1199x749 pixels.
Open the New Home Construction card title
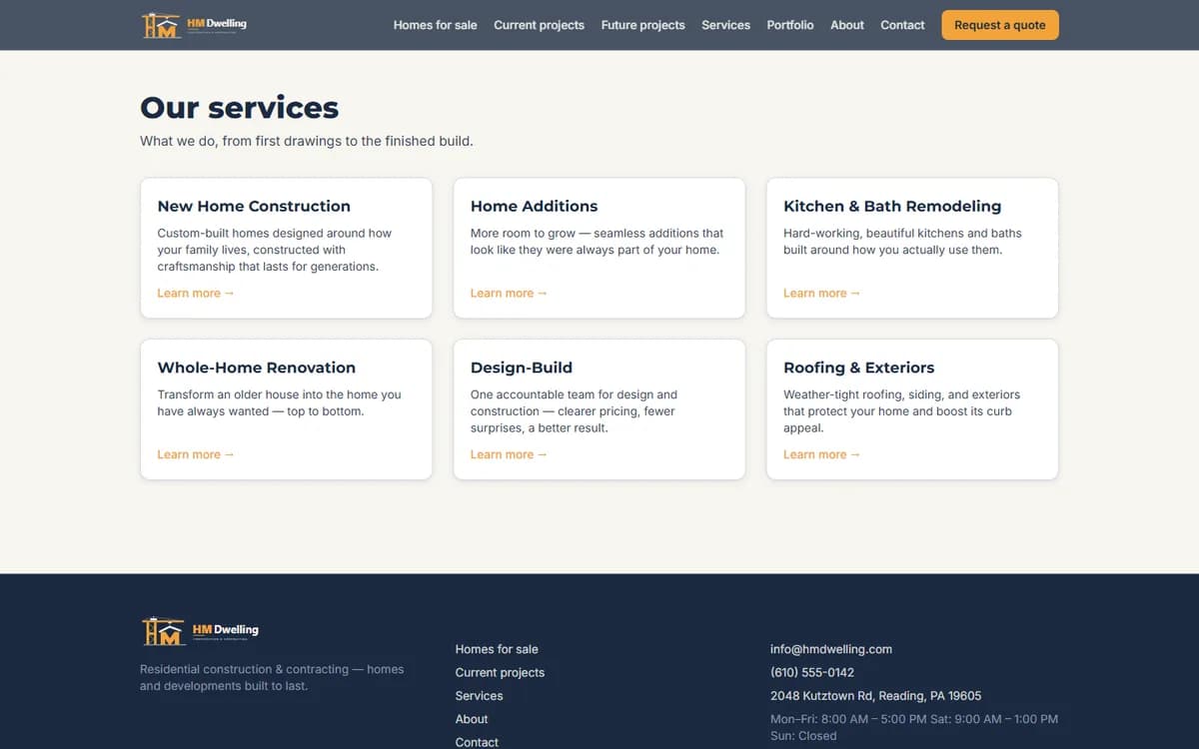coord(254,206)
